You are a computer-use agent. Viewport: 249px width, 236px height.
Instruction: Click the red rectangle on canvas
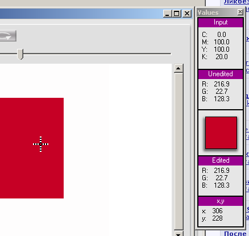(x=32, y=148)
